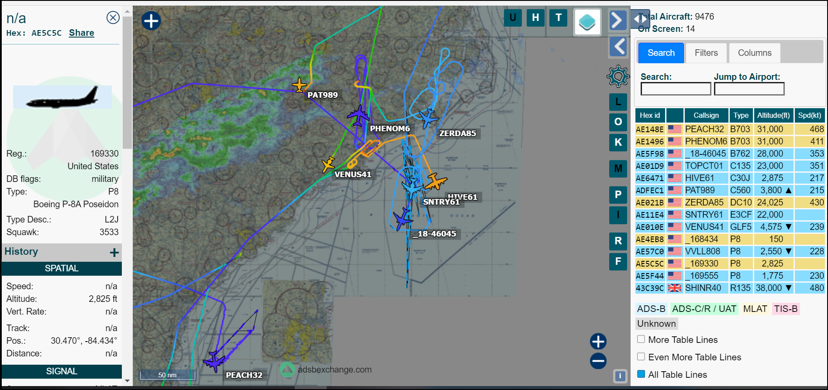Click the UK flag in SHINR40 row

(675, 288)
